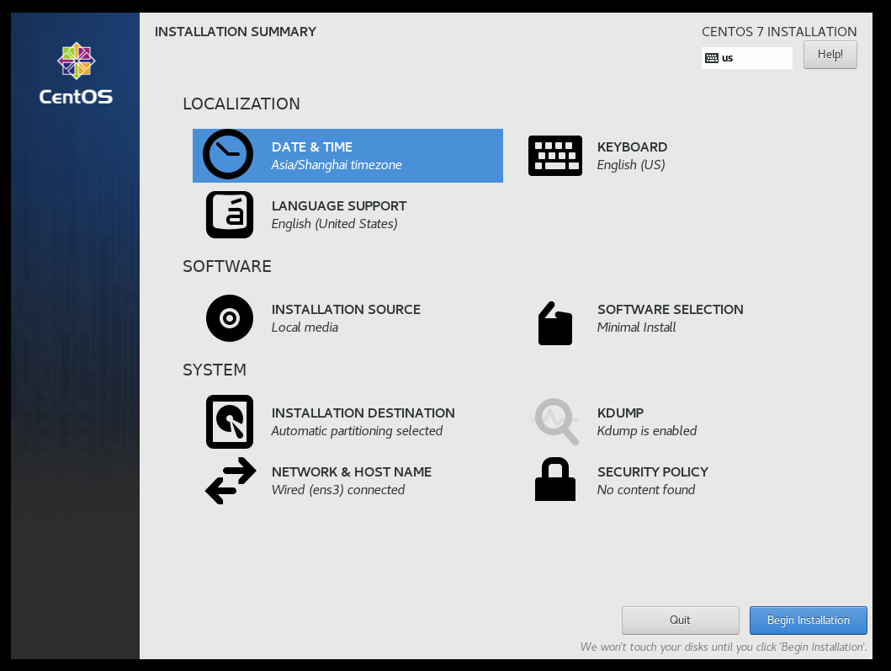Click the INSTALLATION SUMMARY title
This screenshot has height=671, width=891.
tap(236, 32)
